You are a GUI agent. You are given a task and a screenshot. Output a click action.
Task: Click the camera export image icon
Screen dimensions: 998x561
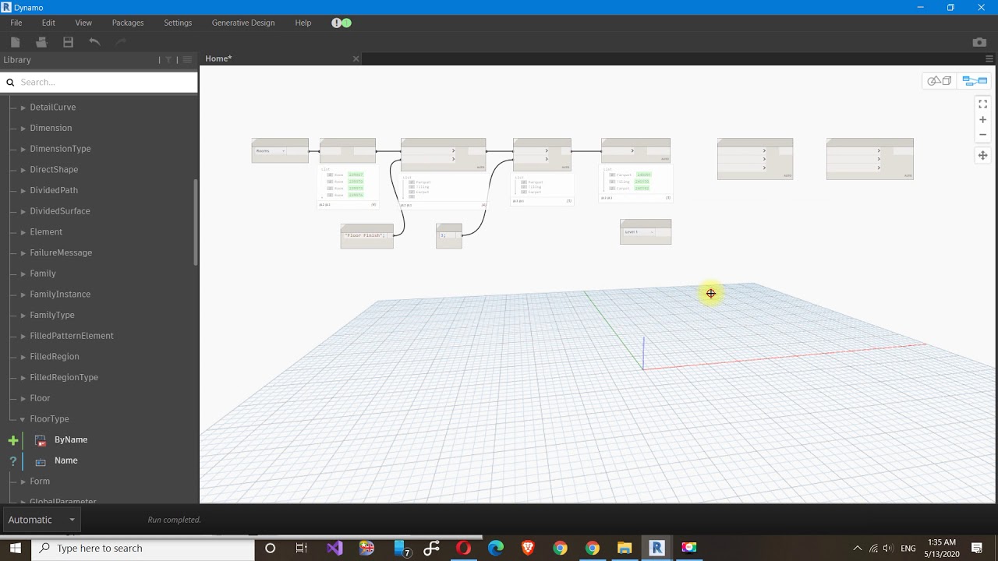pyautogui.click(x=979, y=42)
